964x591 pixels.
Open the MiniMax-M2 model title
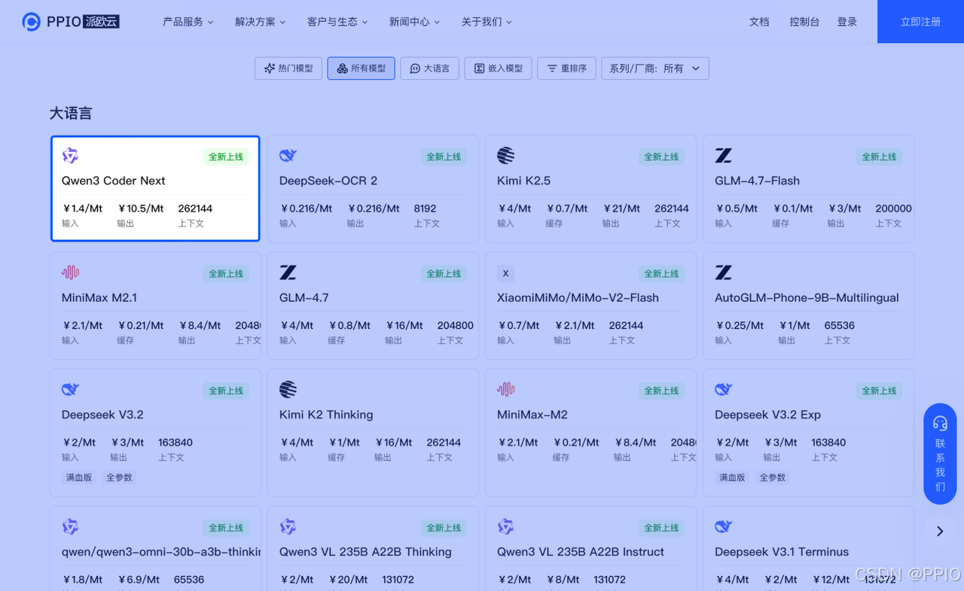[x=532, y=415]
